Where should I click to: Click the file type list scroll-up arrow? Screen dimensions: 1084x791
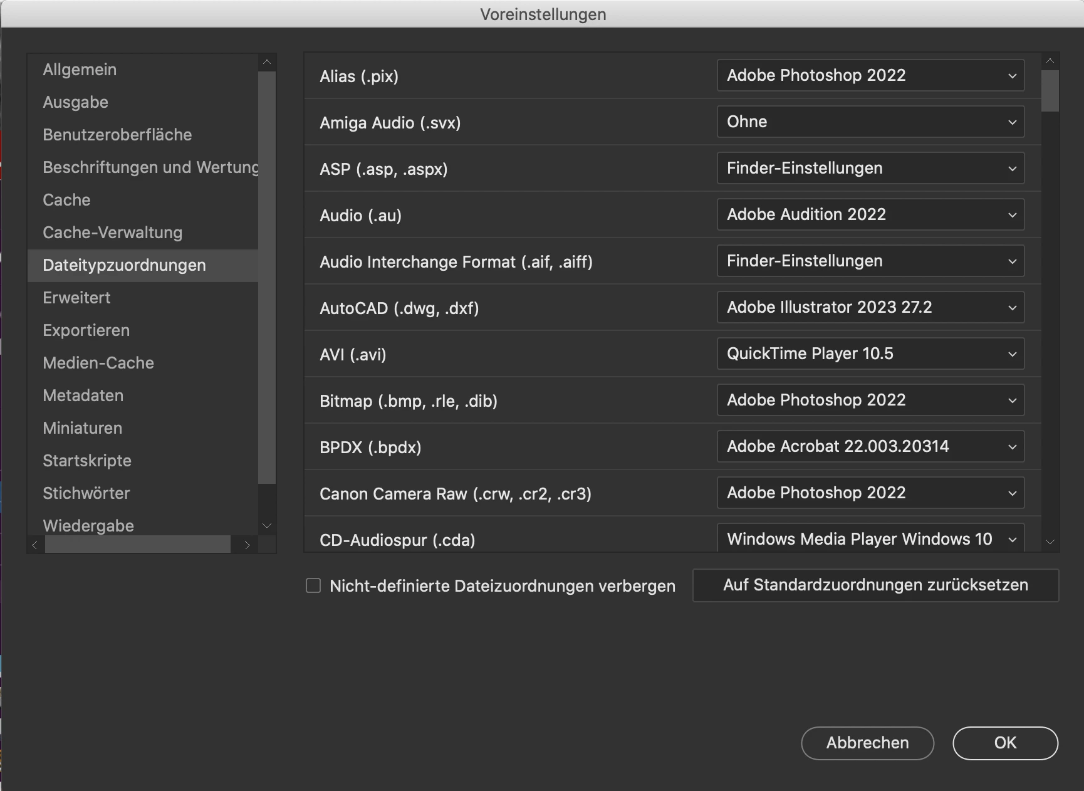[1050, 61]
